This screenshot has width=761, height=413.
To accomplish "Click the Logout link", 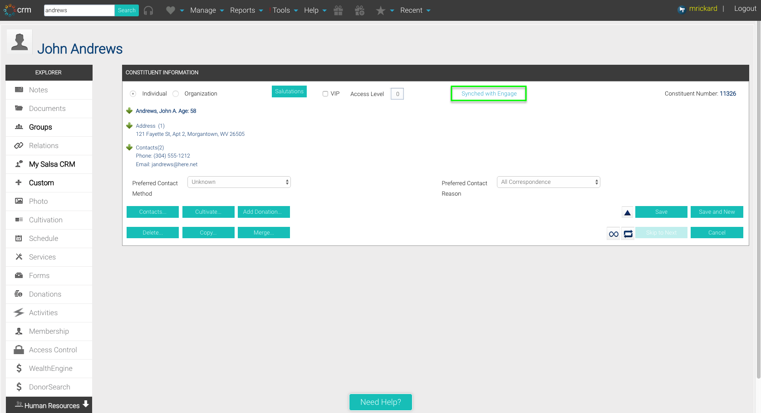I will tap(745, 9).
